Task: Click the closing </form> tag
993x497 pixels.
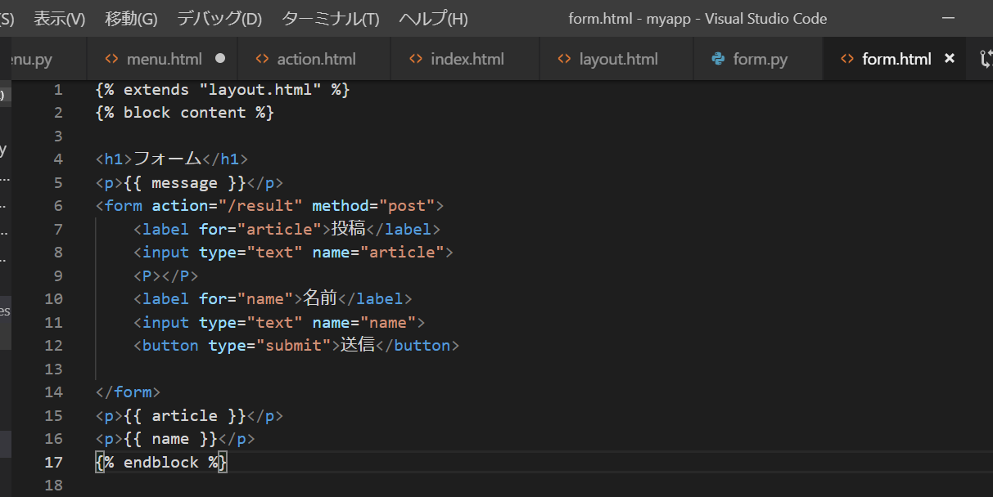Action: [x=128, y=392]
